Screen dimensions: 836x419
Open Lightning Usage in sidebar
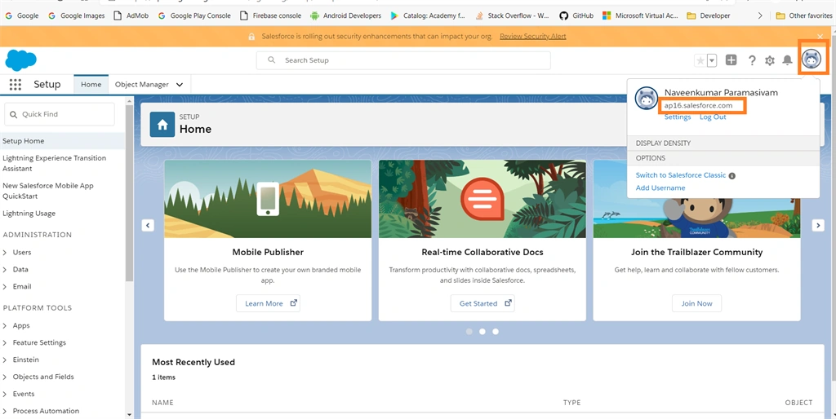[x=29, y=214]
